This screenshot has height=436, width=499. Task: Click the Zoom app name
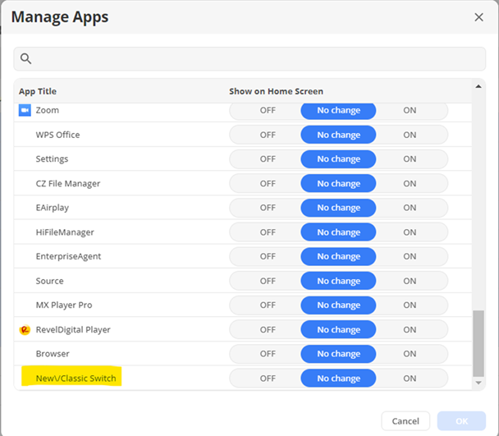tap(47, 110)
